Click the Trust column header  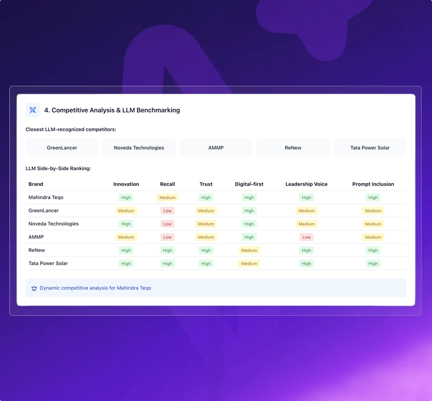(x=206, y=184)
